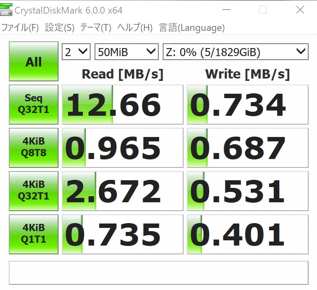
Task: Click the Seq write result 0.734
Action: pos(248,105)
